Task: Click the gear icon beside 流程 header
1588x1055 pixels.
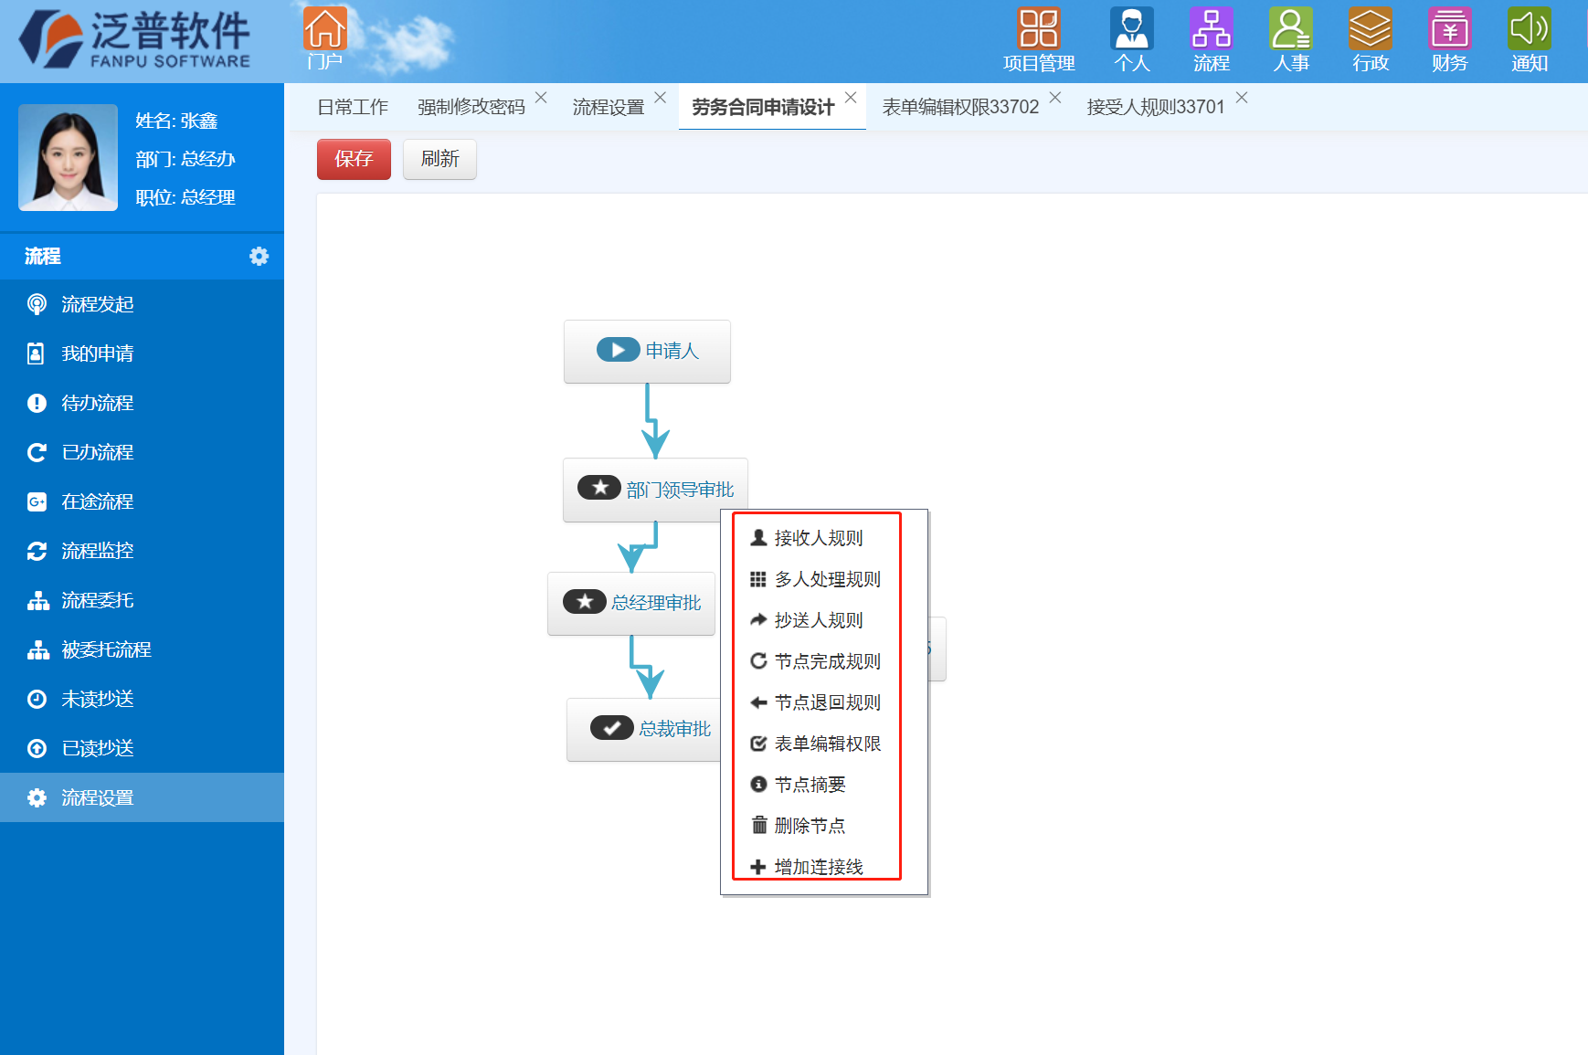Action: 259,257
